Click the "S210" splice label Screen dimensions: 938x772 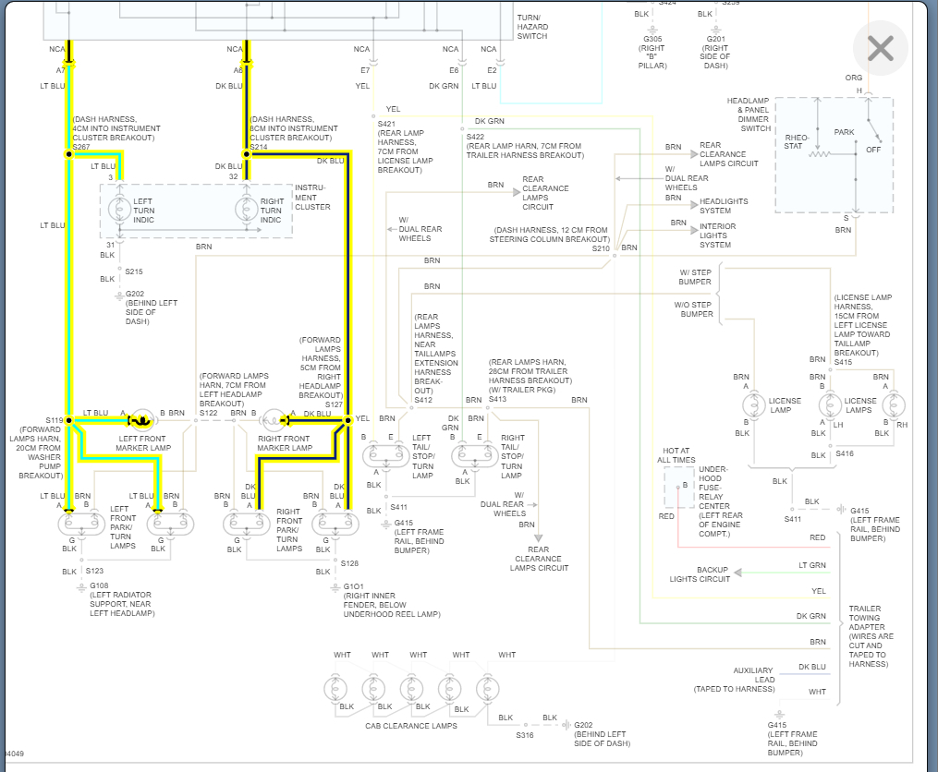601,248
